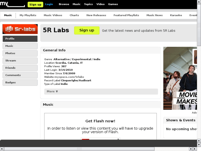Go to Music News tab
Viewport: 201px width, 151px height.
tap(155, 15)
